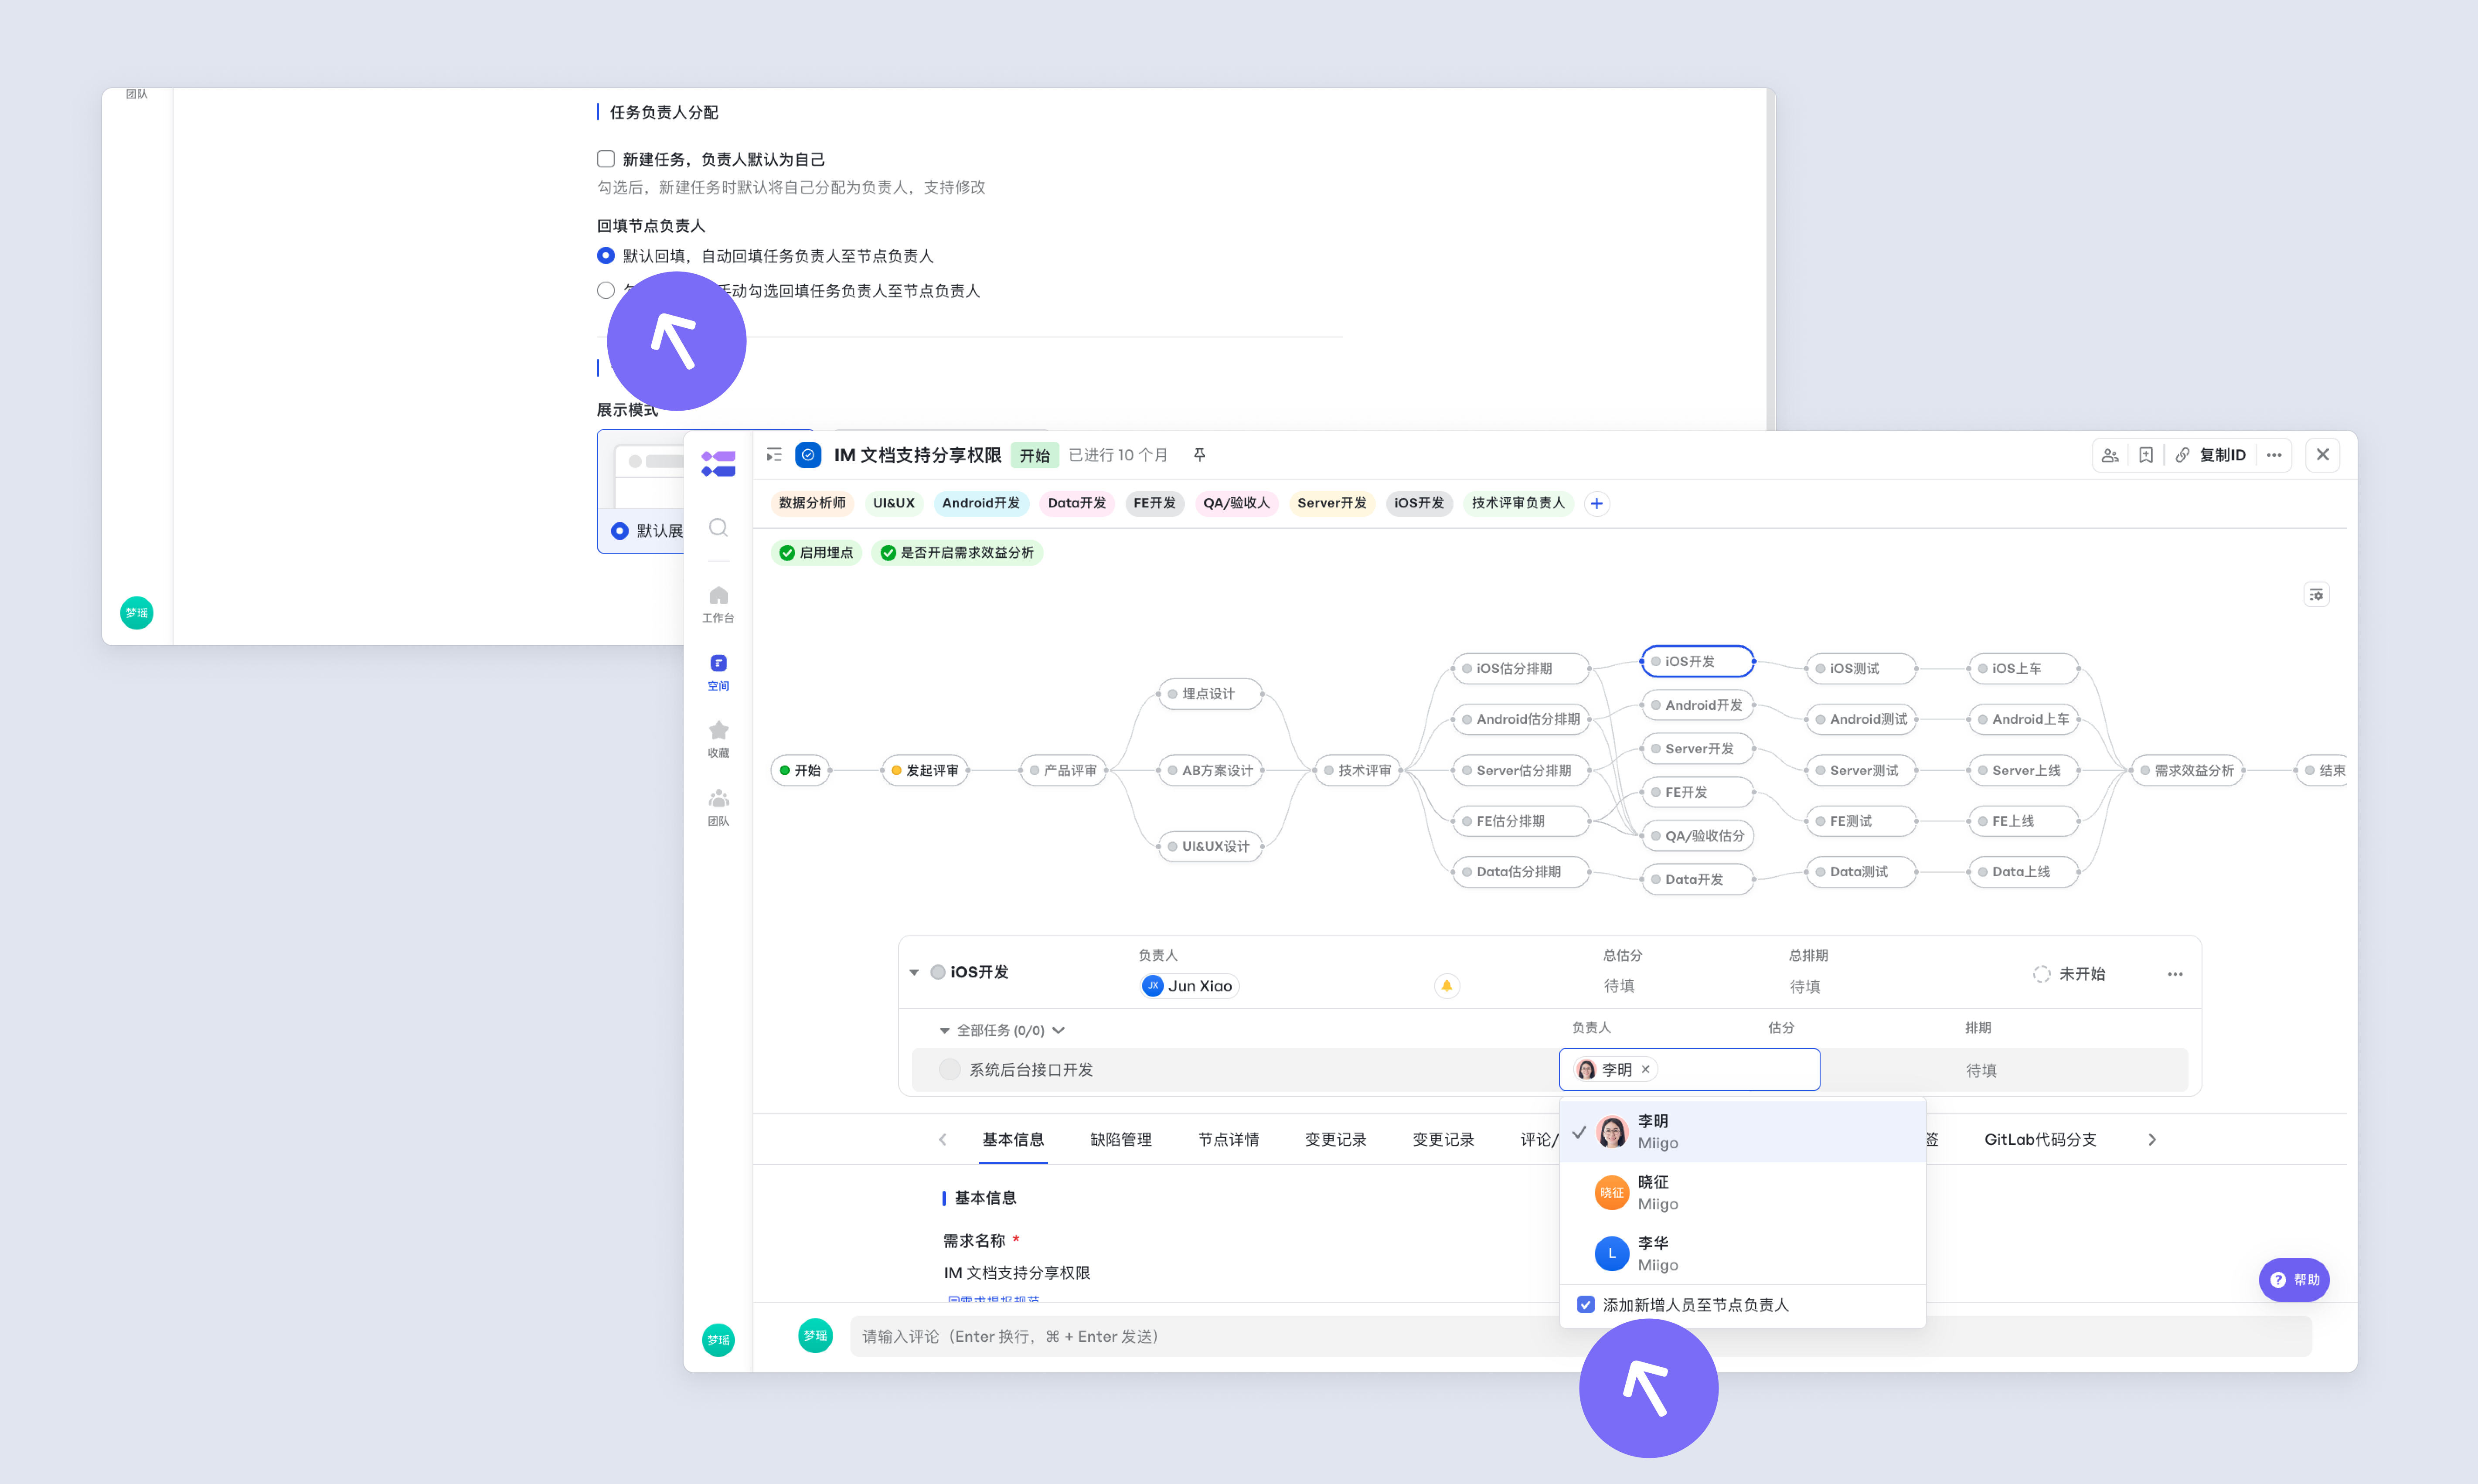Toggle the 是否开启需求效益分析 tag
This screenshot has height=1484, width=2478.
tap(957, 553)
